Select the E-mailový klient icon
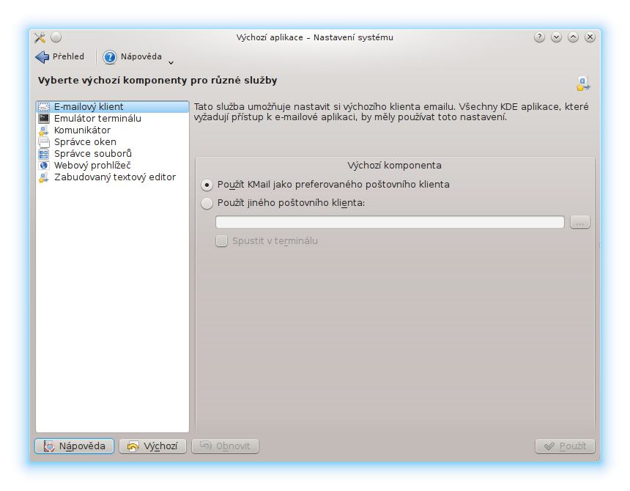Image resolution: width=630 pixels, height=491 pixels. [x=44, y=107]
